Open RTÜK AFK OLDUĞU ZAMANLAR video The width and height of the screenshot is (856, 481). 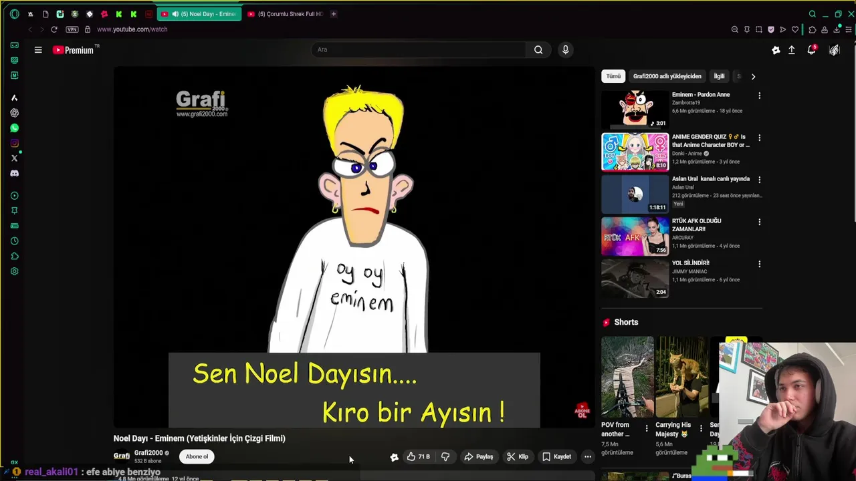click(x=635, y=236)
